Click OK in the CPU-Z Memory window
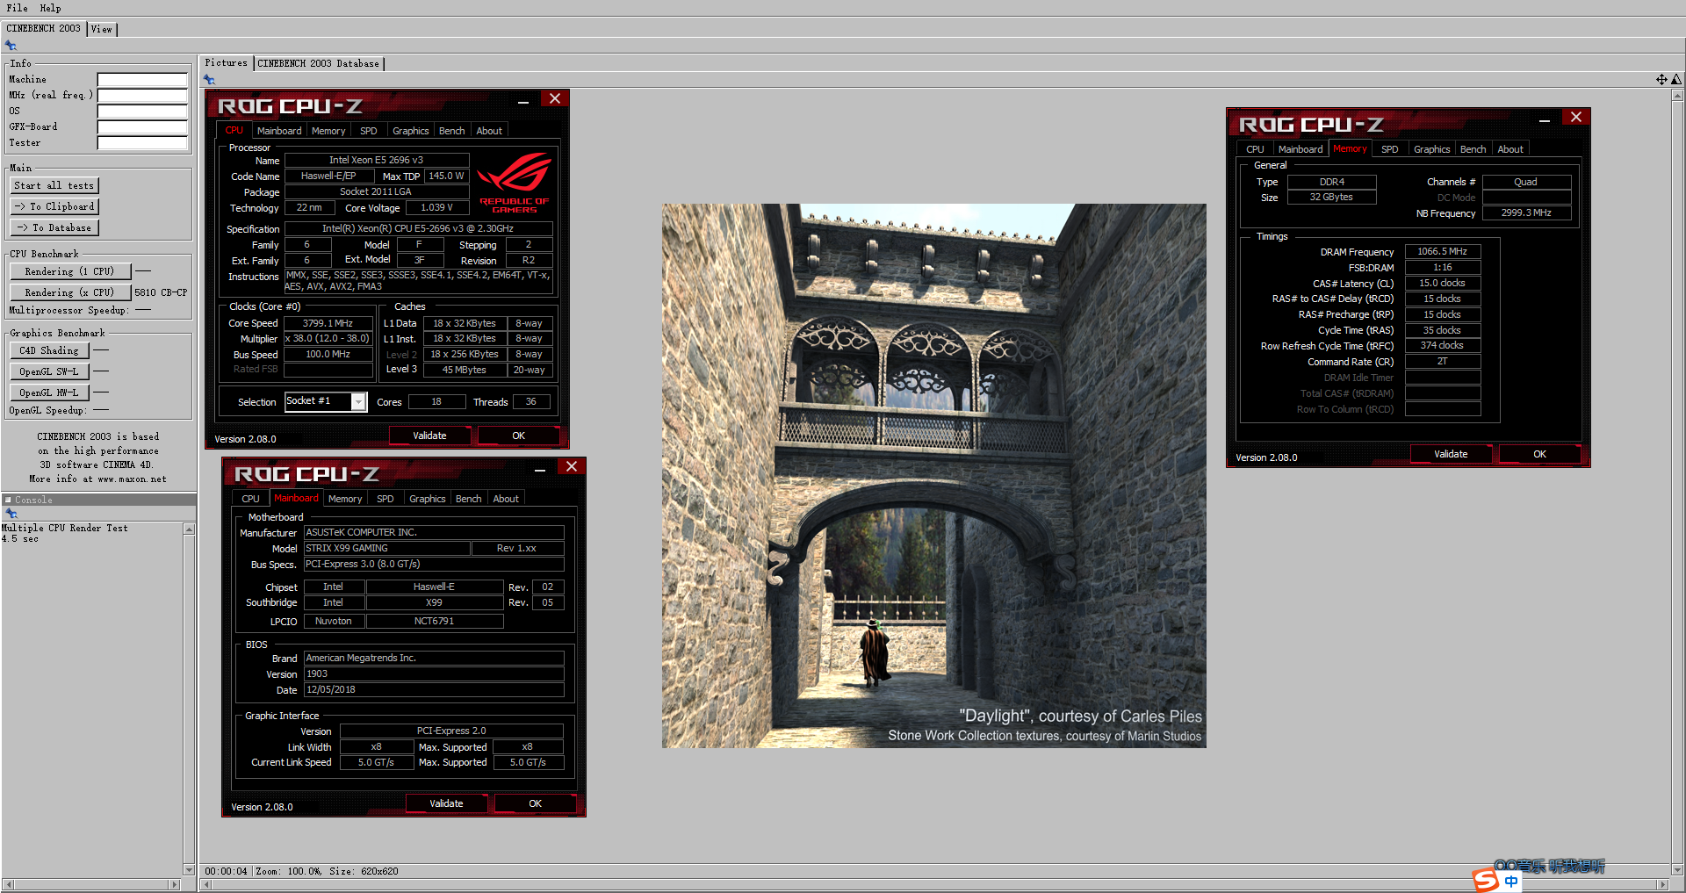 [1540, 454]
